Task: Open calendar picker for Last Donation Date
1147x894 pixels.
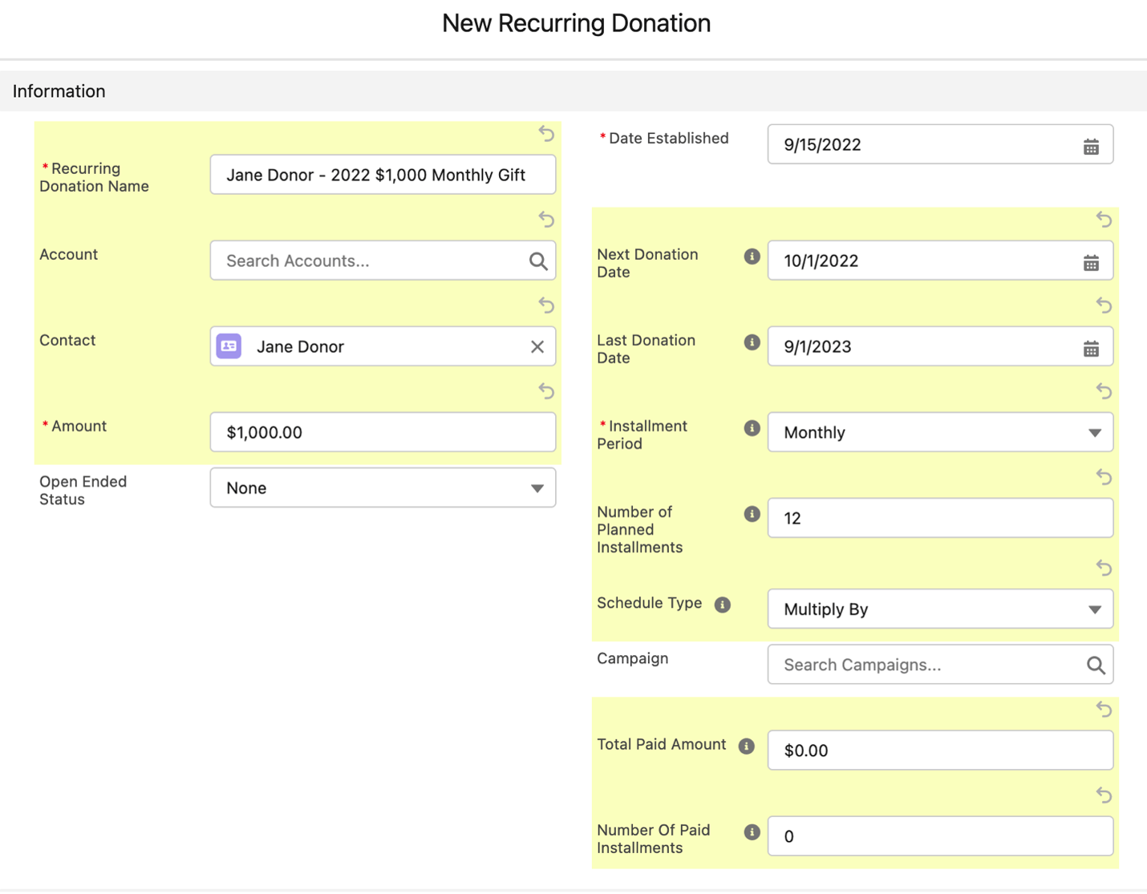Action: [x=1091, y=349]
